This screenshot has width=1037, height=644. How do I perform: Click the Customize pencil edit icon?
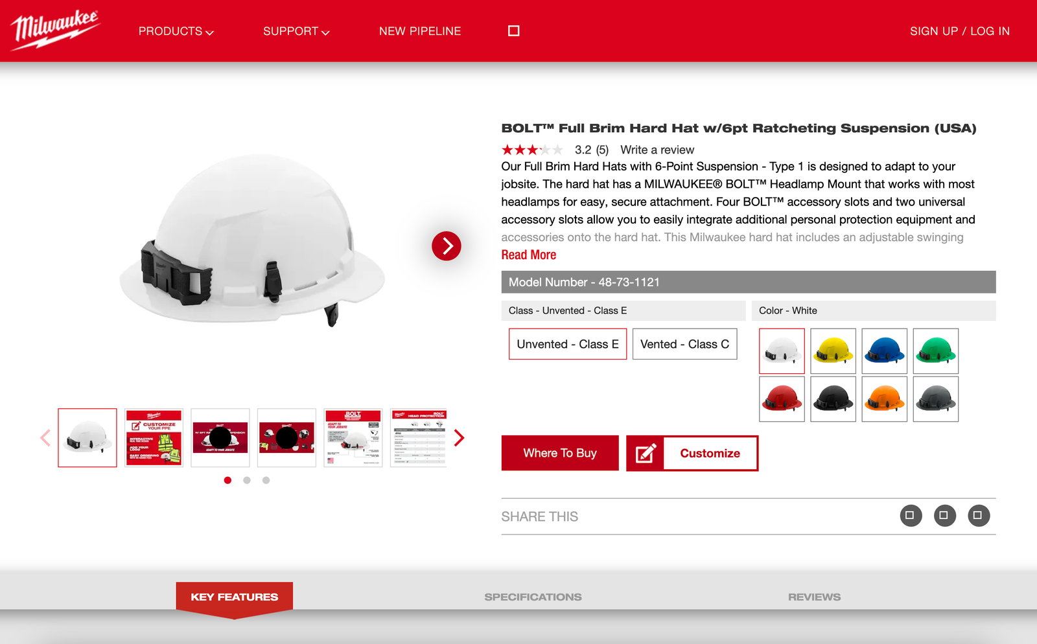point(645,454)
